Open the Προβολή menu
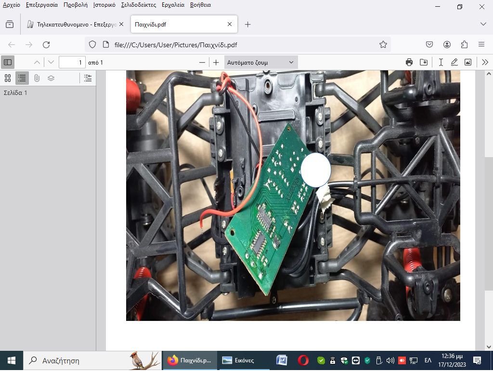This screenshot has width=493, height=372. (x=76, y=5)
